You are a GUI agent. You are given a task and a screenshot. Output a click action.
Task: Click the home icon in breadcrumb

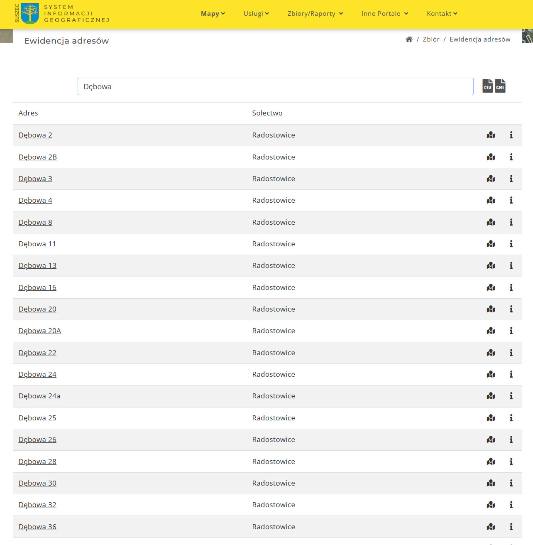click(409, 39)
